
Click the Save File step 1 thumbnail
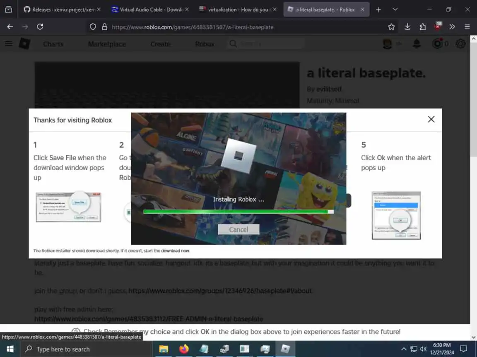tap(68, 207)
